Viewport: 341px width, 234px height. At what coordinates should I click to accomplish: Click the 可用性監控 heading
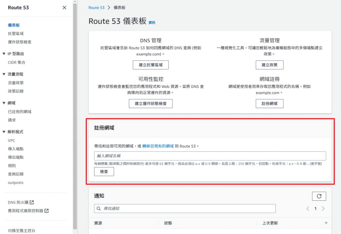[x=151, y=79]
